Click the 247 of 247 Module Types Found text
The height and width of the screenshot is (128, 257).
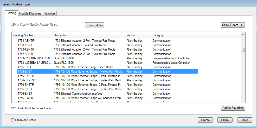[32, 108]
